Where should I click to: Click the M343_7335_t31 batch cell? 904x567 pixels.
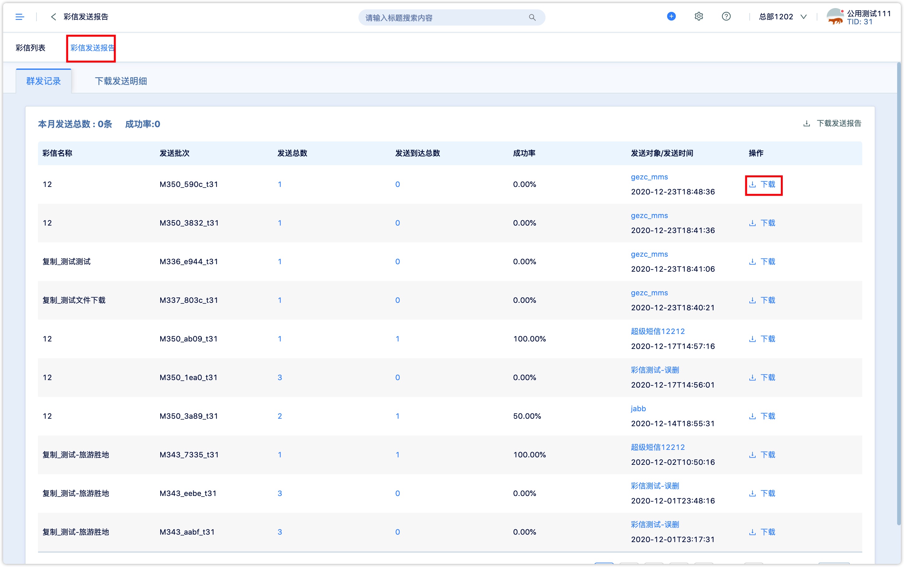[189, 455]
